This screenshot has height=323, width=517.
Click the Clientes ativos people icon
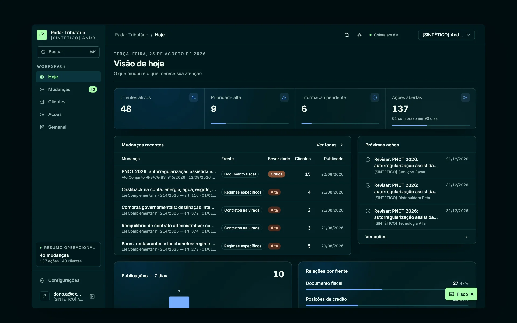pos(194,97)
